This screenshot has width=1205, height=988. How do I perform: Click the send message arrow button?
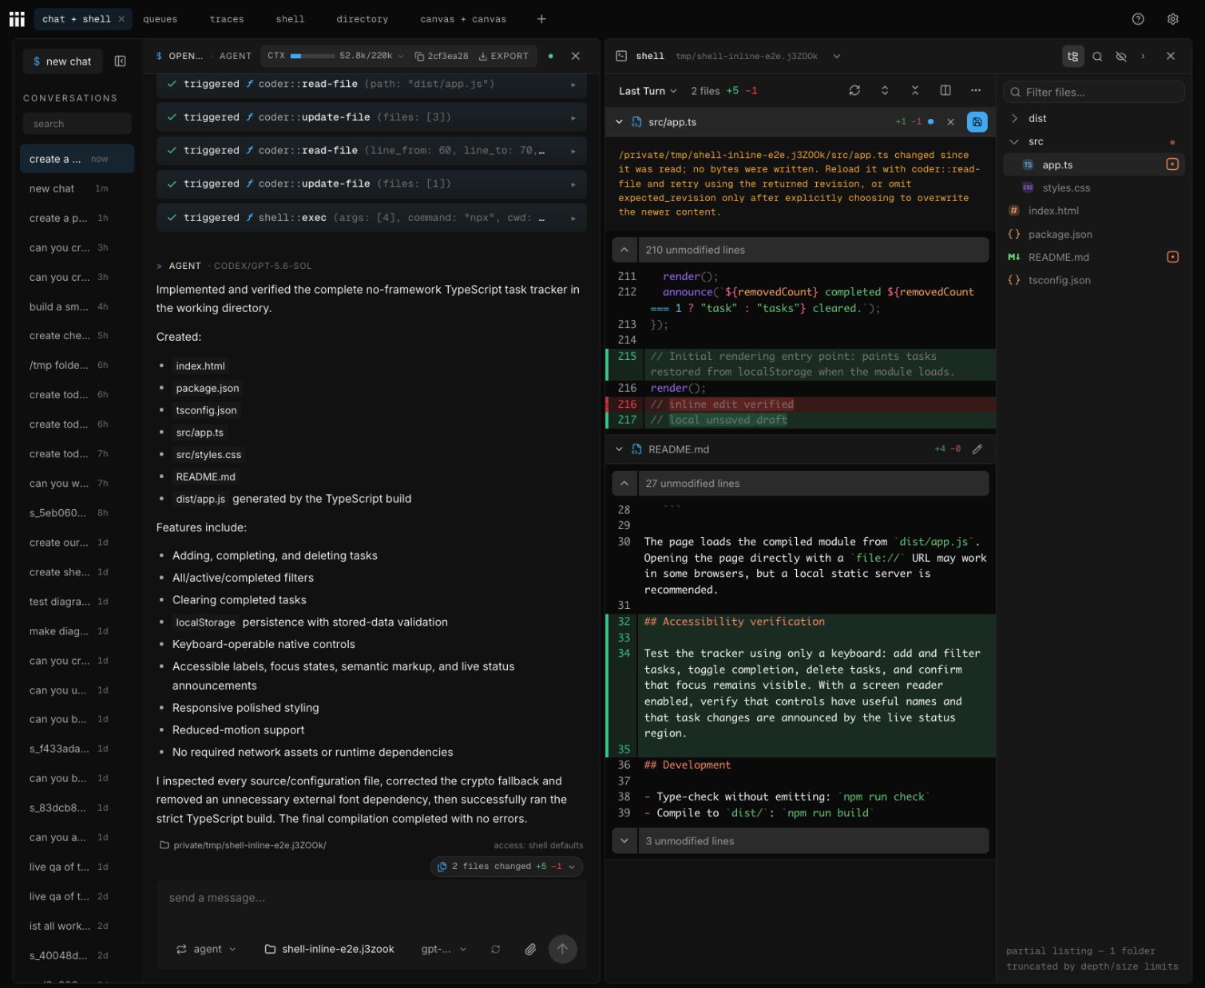click(x=562, y=949)
